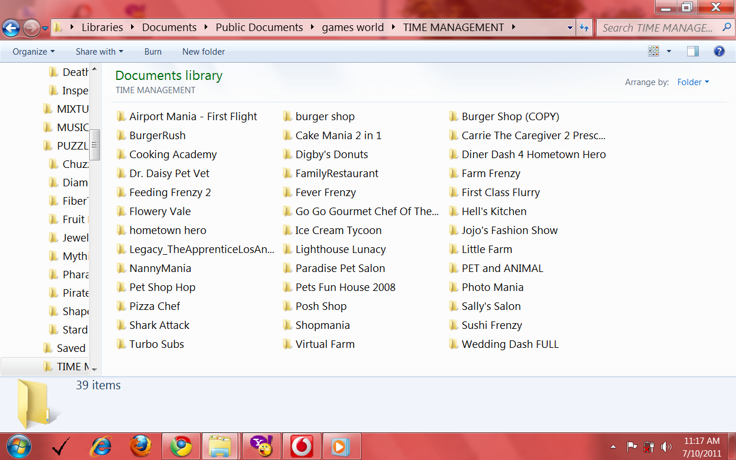Select the Airport Mania - First Flight folder
The image size is (736, 460).
click(187, 117)
